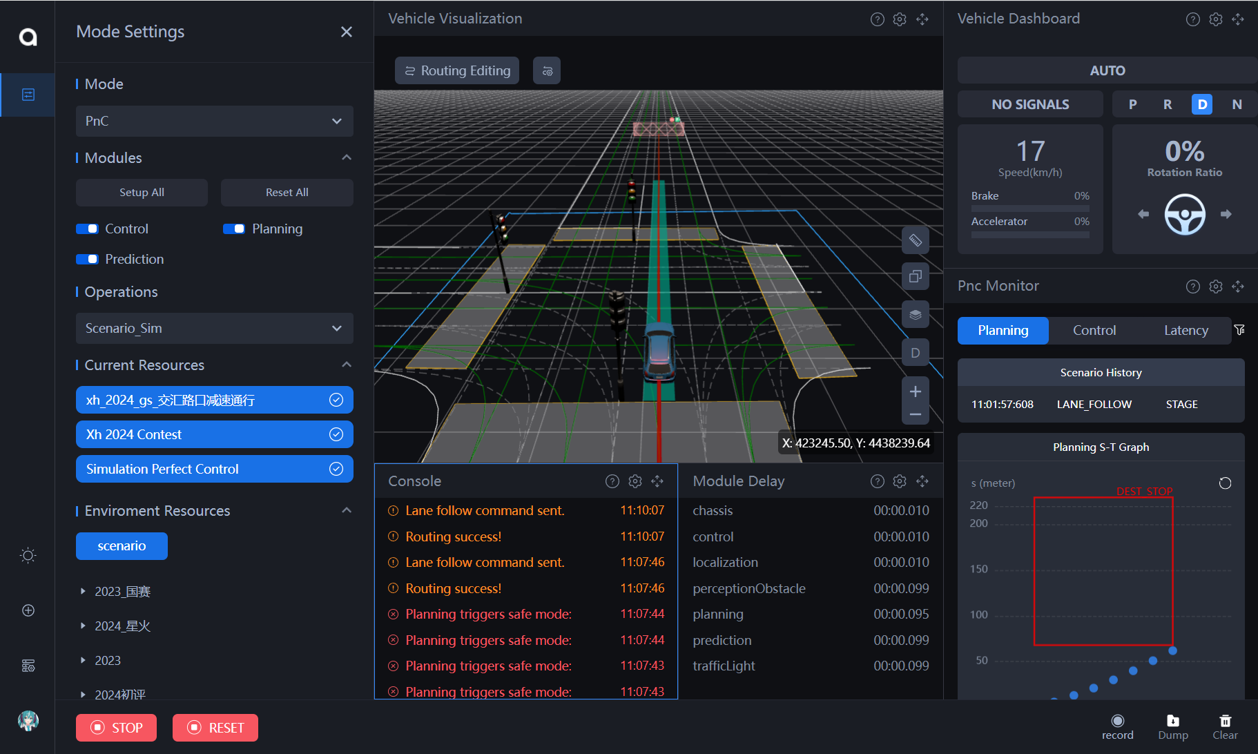Click the copy icon in the visualization toolbar
This screenshot has height=754, width=1258.
pyautogui.click(x=915, y=277)
